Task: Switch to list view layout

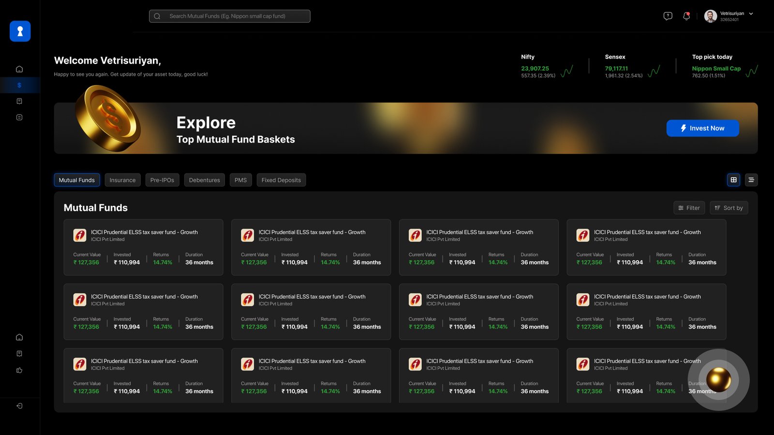Action: click(751, 180)
